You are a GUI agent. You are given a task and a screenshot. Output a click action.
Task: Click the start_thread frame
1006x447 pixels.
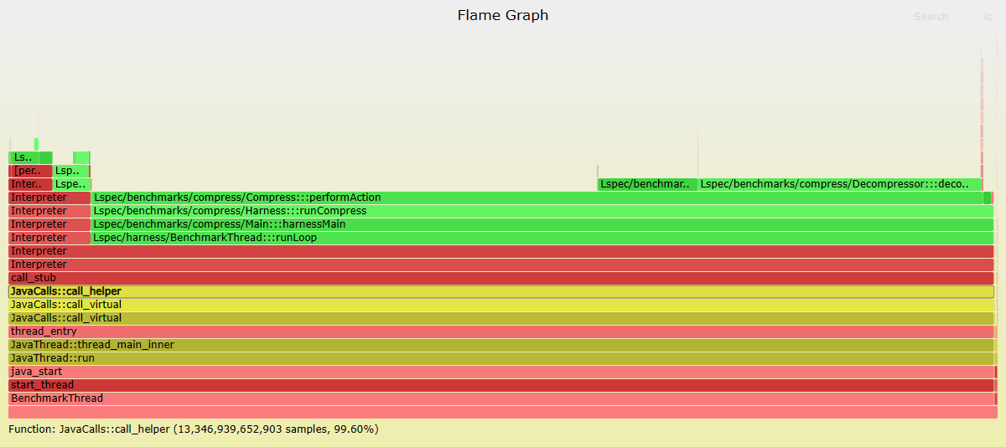click(500, 385)
